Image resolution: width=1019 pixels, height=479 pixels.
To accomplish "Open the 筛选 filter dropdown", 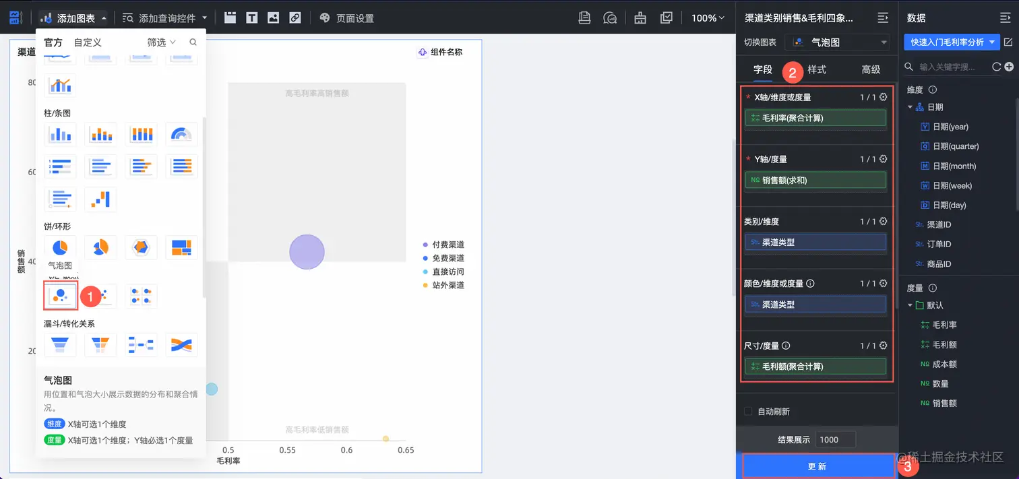I will [x=161, y=42].
